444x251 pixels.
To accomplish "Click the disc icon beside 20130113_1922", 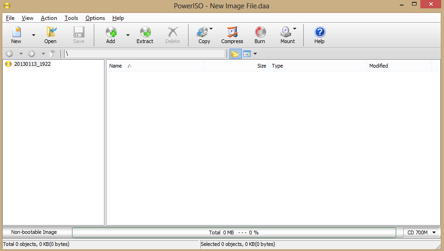I will pos(8,64).
